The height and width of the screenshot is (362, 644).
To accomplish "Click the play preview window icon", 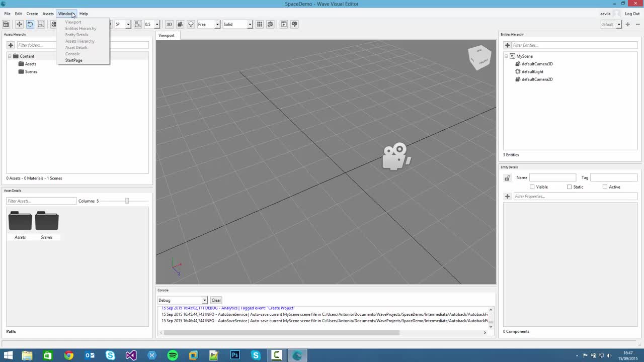I will 284,24.
